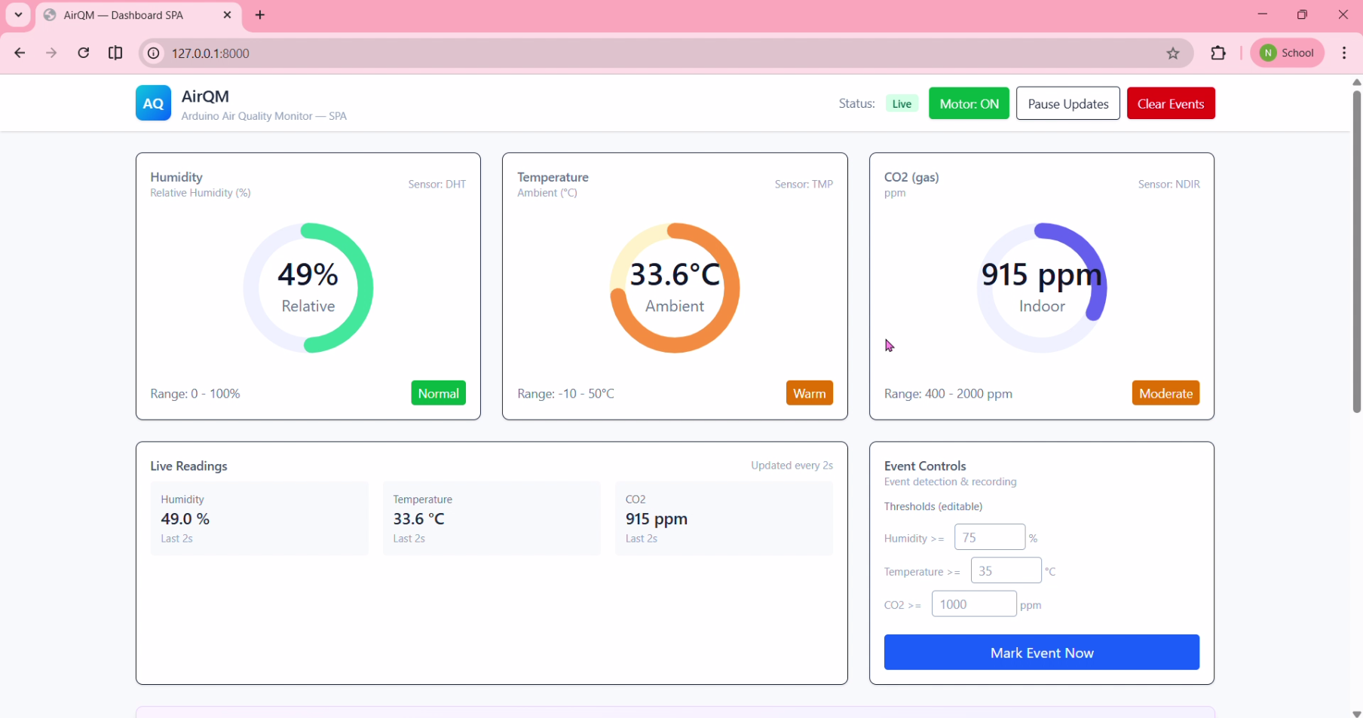
Task: Click the 'Sensor: DHT' label
Action: [x=437, y=184]
